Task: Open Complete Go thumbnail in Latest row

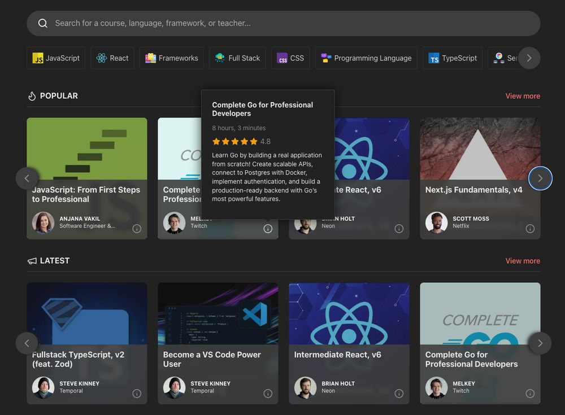Action: tap(480, 313)
